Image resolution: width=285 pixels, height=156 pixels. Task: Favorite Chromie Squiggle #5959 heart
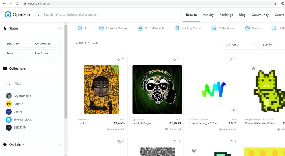coord(230,59)
